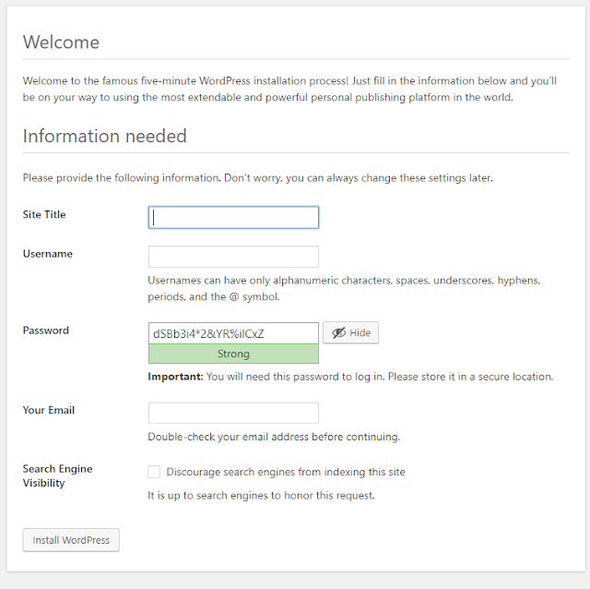The image size is (590, 589).
Task: Select the Password field with generated password
Action: click(233, 333)
